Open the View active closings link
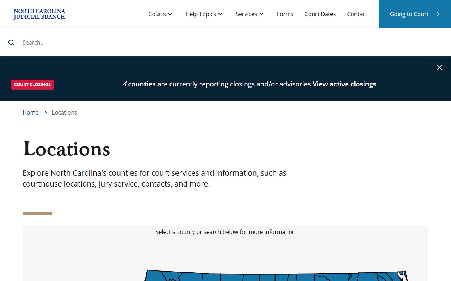Image resolution: width=451 pixels, height=281 pixels. (344, 84)
